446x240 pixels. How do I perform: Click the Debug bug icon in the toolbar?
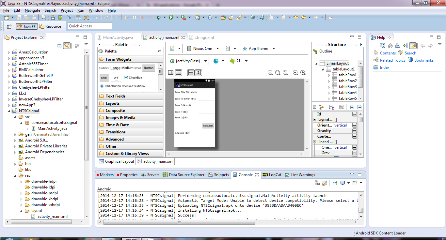click(x=159, y=17)
